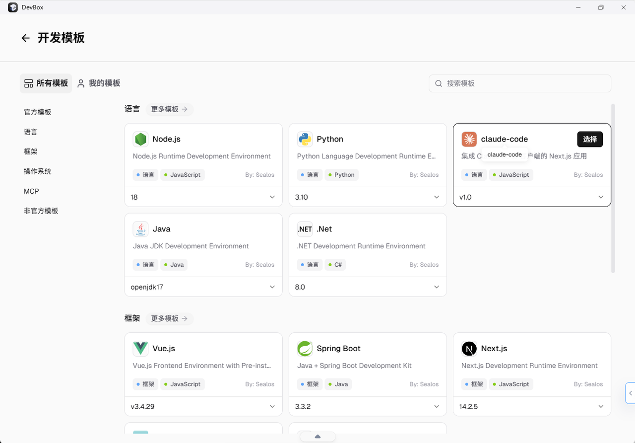Viewport: 635px width, 443px height.
Task: Select 官方模板 in the sidebar
Action: point(38,112)
